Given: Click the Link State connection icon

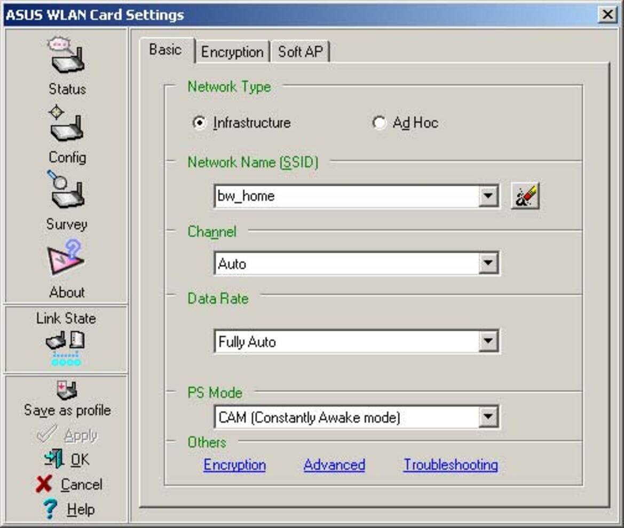Looking at the screenshot, I should coord(66,349).
